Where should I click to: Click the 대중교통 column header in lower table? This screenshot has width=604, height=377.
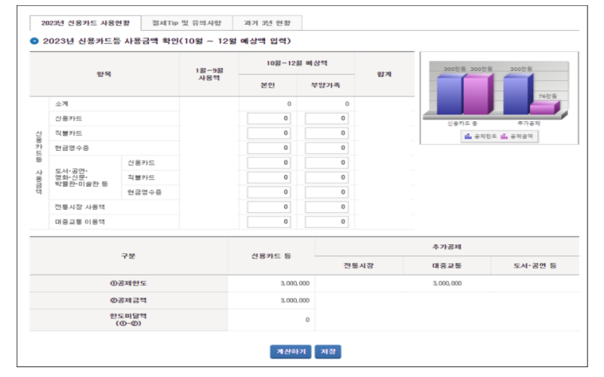point(447,266)
